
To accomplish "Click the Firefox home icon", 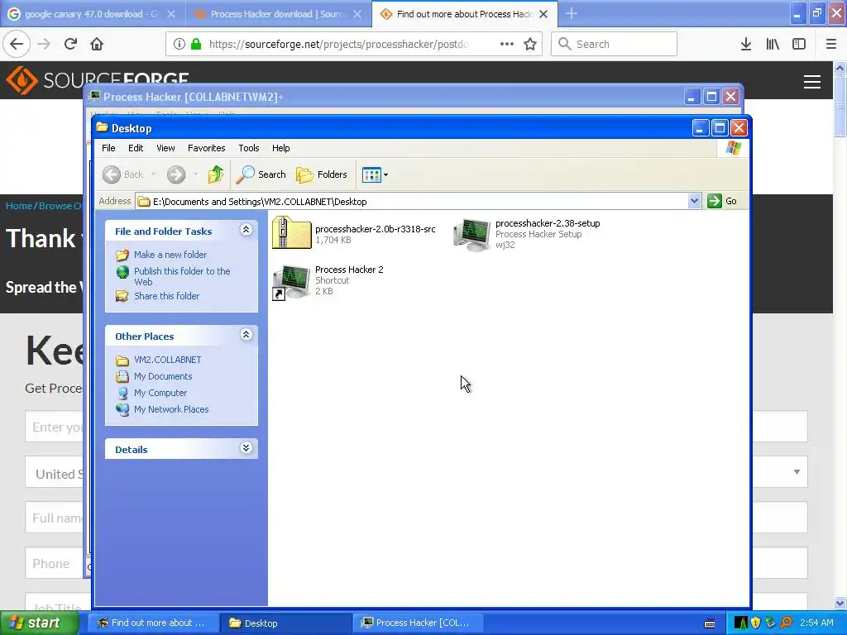I will click(97, 44).
